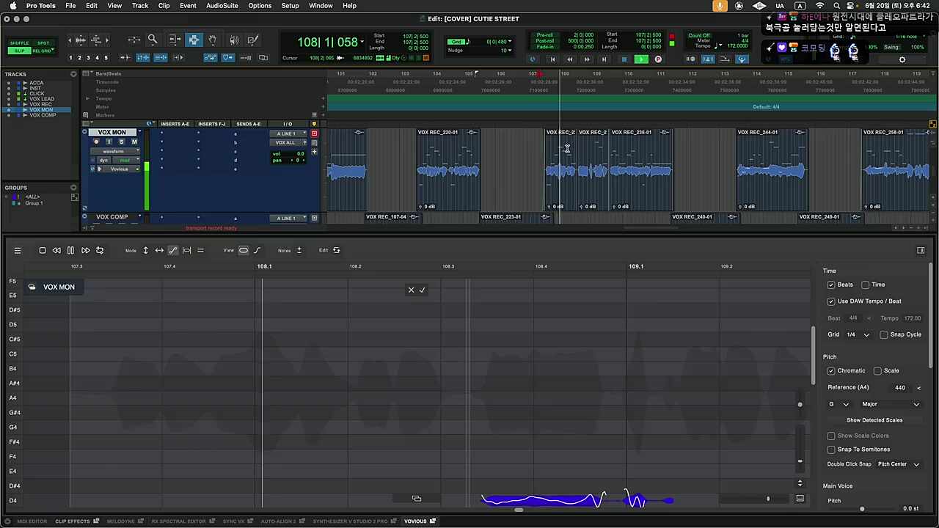939x528 pixels.
Task: Open the Vovious hamburger menu
Action: tap(18, 251)
